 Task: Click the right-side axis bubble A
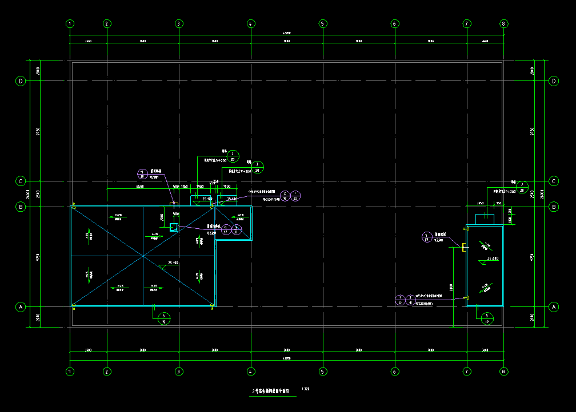pos(553,307)
